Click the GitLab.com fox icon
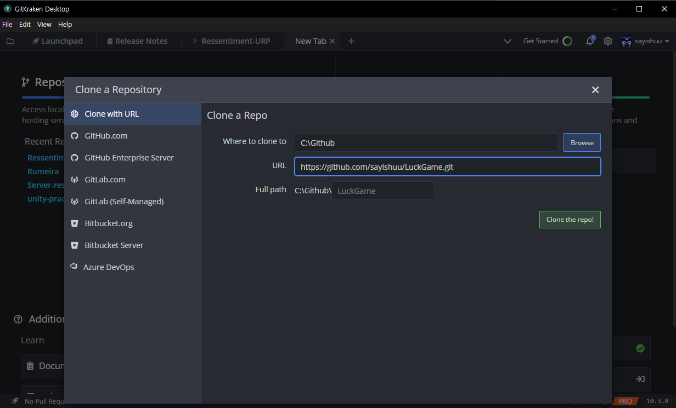This screenshot has height=408, width=676. point(75,180)
